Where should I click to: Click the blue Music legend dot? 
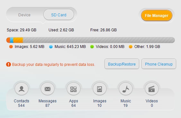coord(51,47)
